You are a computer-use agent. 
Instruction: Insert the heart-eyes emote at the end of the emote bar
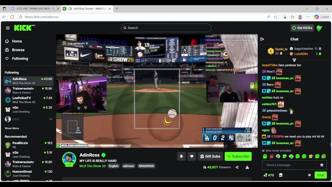[x=324, y=156]
